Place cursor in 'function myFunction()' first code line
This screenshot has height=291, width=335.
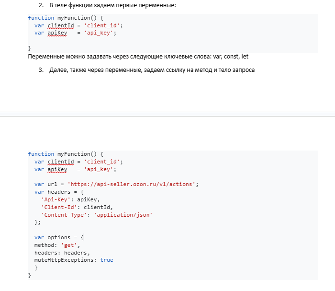[66, 18]
